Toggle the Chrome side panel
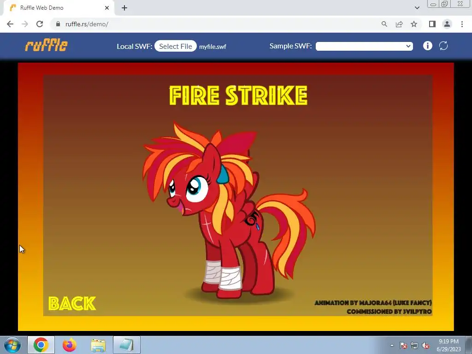 pos(432,24)
